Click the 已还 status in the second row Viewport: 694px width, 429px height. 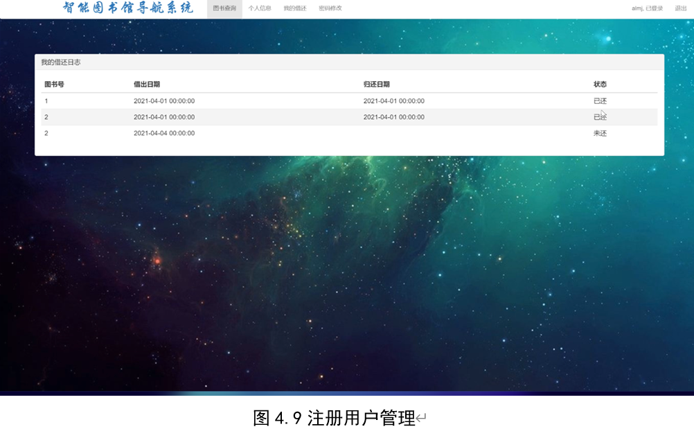(x=599, y=116)
